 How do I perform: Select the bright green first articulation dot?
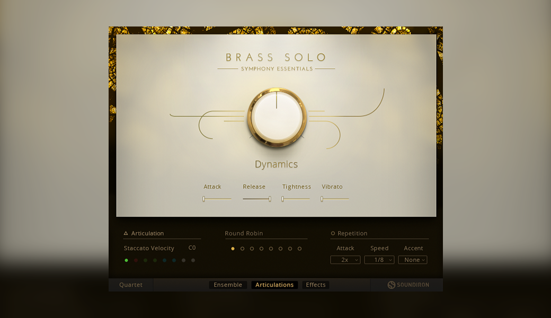tap(127, 260)
